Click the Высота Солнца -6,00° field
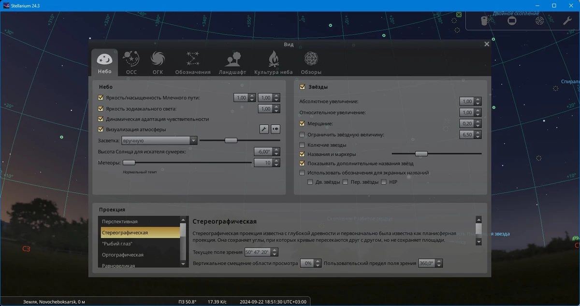The width and height of the screenshot is (580, 306). click(x=263, y=151)
